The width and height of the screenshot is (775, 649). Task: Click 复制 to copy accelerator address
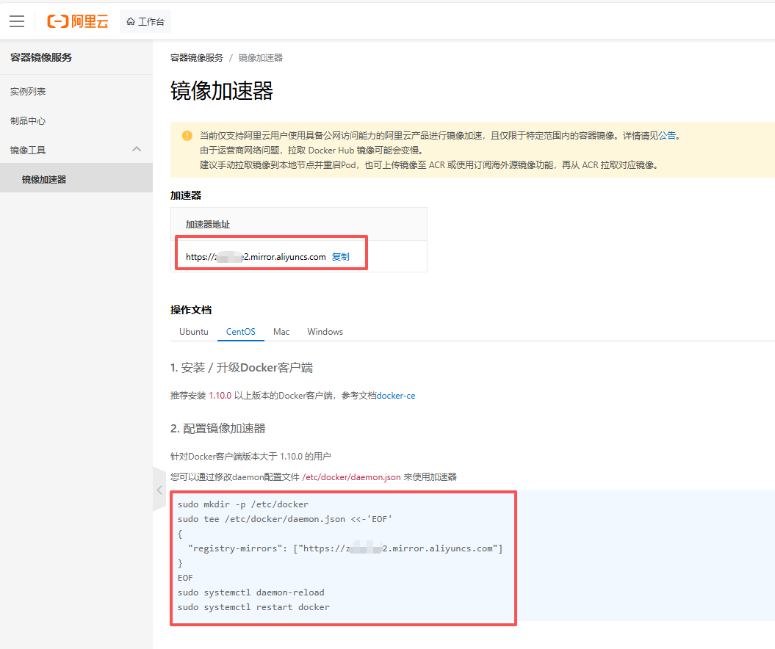click(341, 257)
